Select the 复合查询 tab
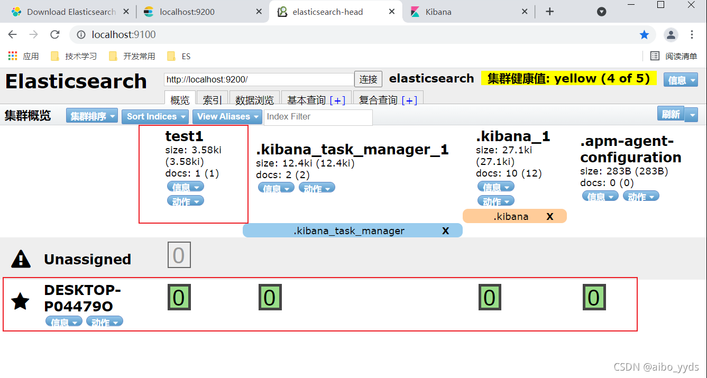Screen dimensions: 707x378 378,99
